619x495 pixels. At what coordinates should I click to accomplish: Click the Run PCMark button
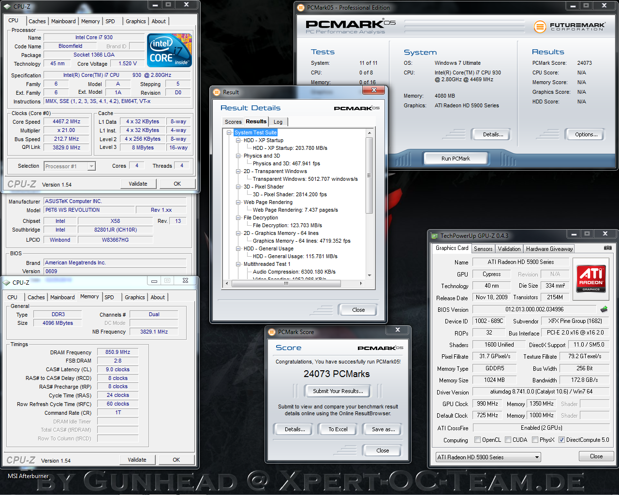click(x=456, y=159)
